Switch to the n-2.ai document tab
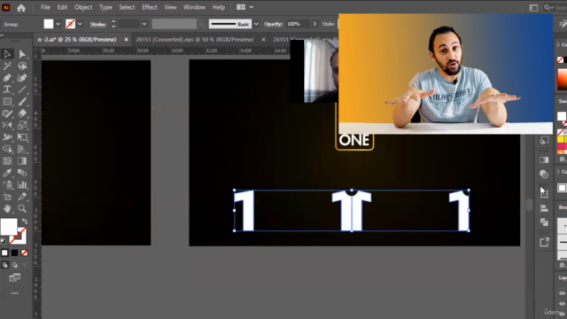567x319 pixels. pos(77,40)
